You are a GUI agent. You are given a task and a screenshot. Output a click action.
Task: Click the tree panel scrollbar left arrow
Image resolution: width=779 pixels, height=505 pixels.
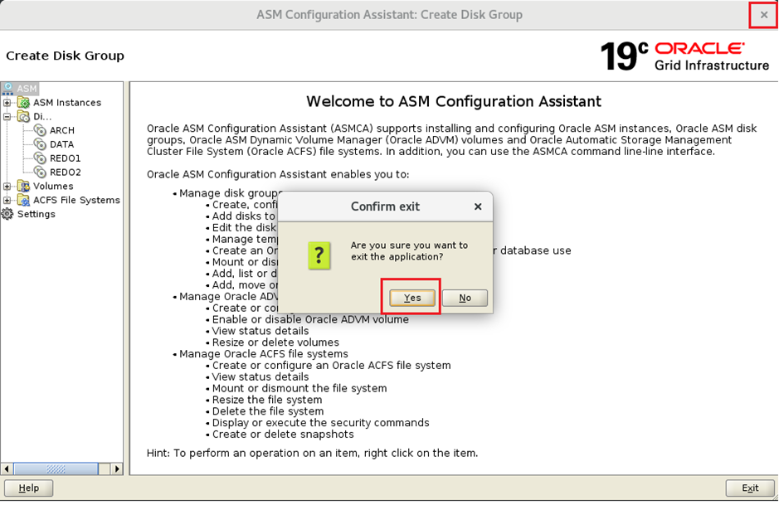click(x=7, y=469)
